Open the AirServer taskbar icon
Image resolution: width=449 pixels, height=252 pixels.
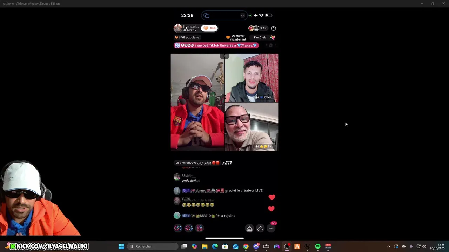(x=266, y=246)
